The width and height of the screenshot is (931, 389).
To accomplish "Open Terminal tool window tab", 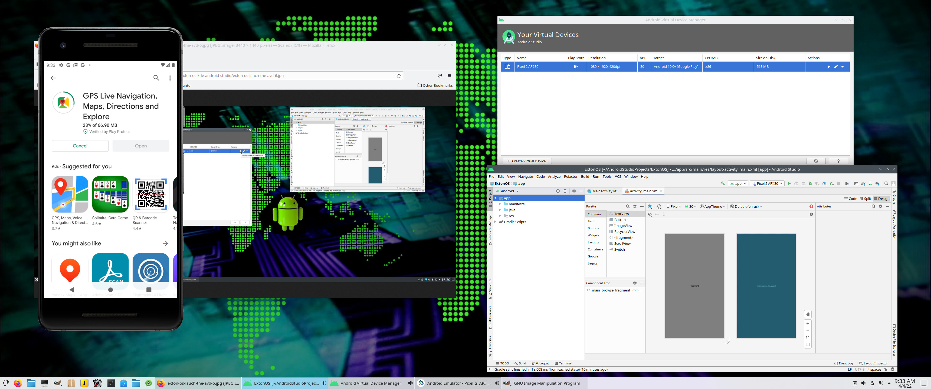I will [563, 363].
